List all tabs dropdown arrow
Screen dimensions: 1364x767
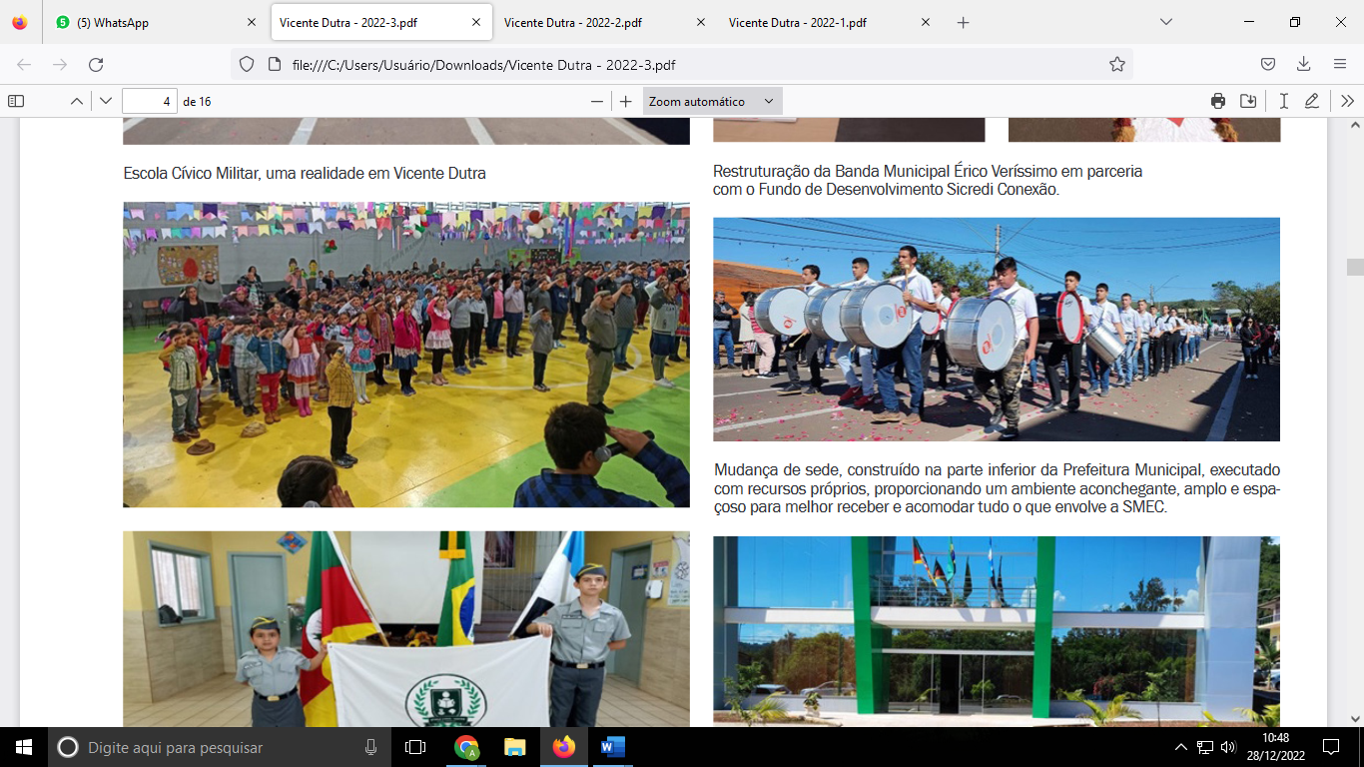pos(1165,22)
